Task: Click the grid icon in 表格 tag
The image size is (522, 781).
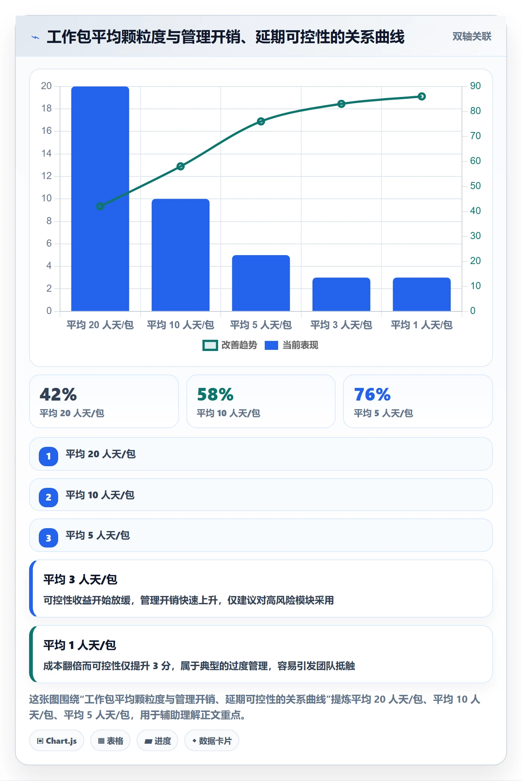Action: [101, 741]
